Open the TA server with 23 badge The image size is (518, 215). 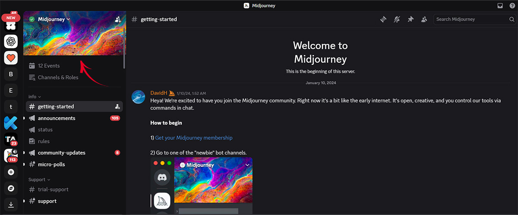[x=11, y=139]
